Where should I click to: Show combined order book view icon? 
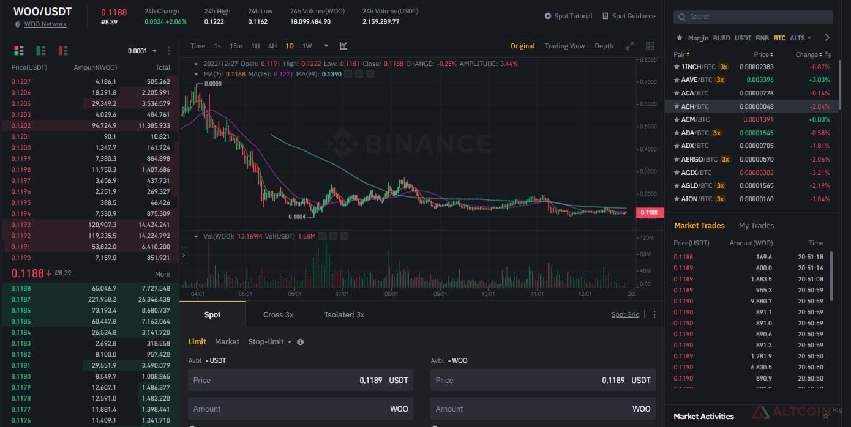click(x=19, y=51)
